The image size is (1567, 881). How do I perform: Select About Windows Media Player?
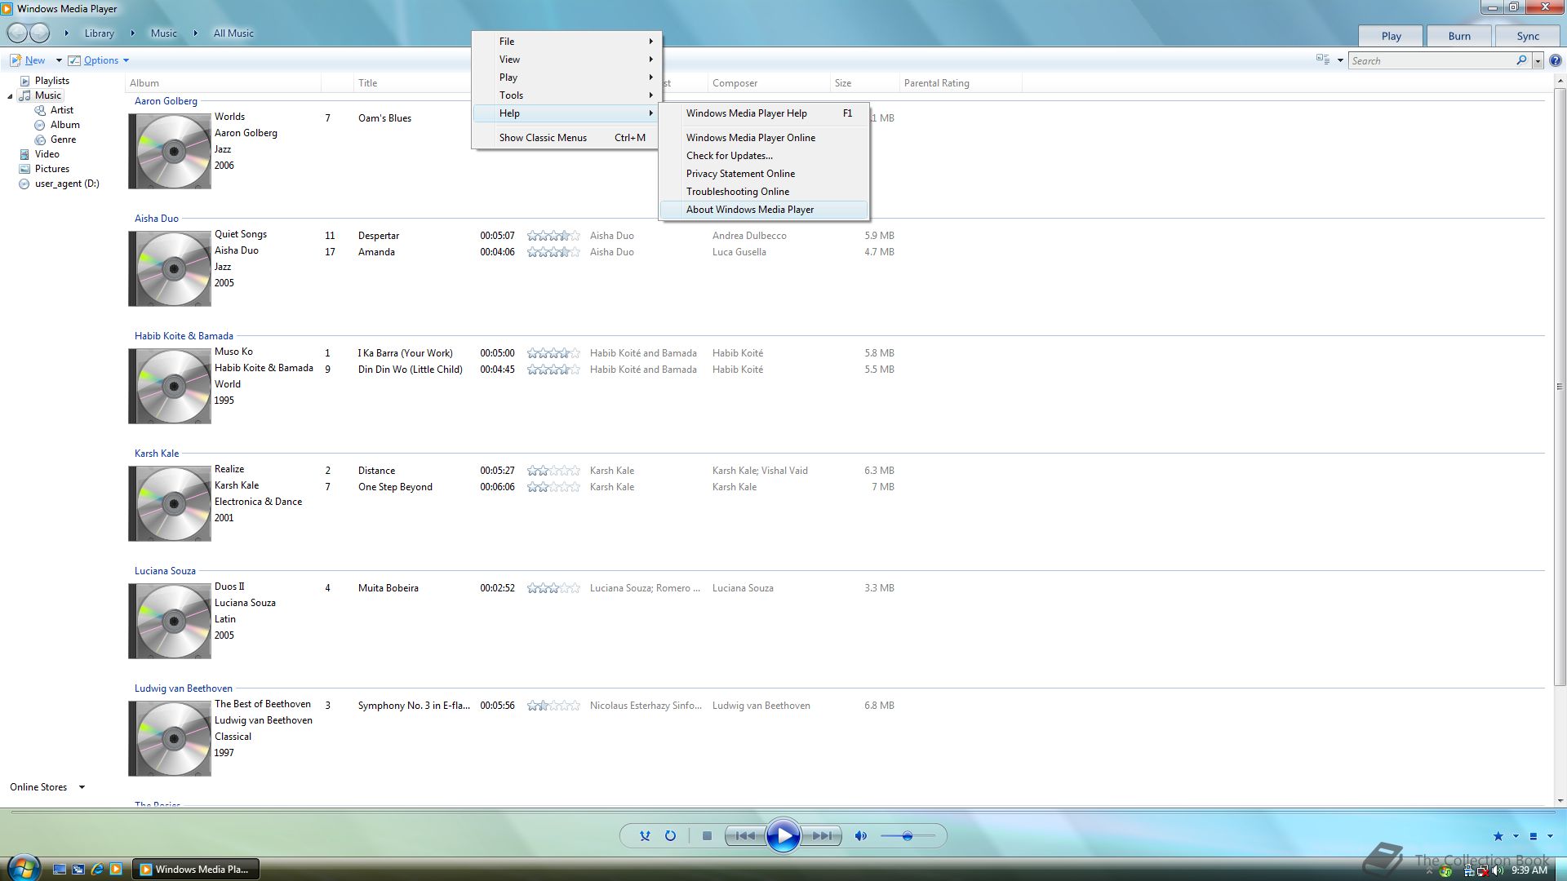pos(764,210)
